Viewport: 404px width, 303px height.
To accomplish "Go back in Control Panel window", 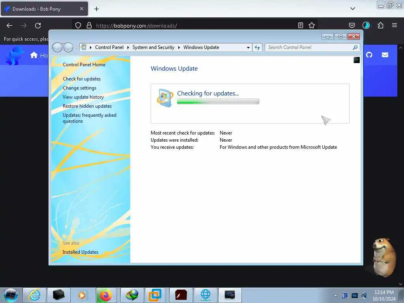I will pyautogui.click(x=57, y=47).
